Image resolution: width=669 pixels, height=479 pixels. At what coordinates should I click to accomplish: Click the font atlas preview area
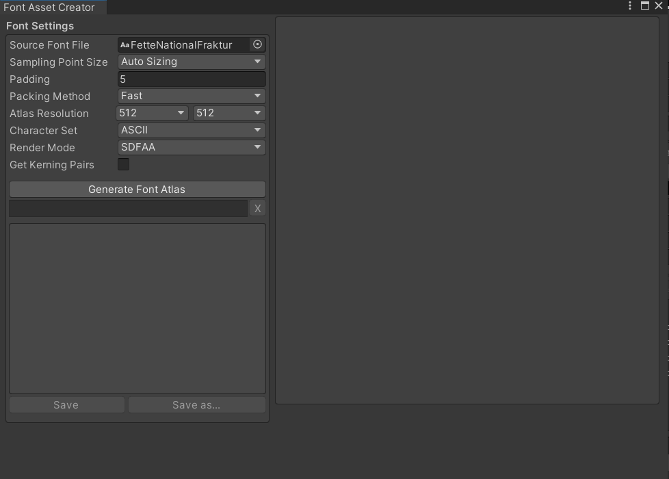467,211
